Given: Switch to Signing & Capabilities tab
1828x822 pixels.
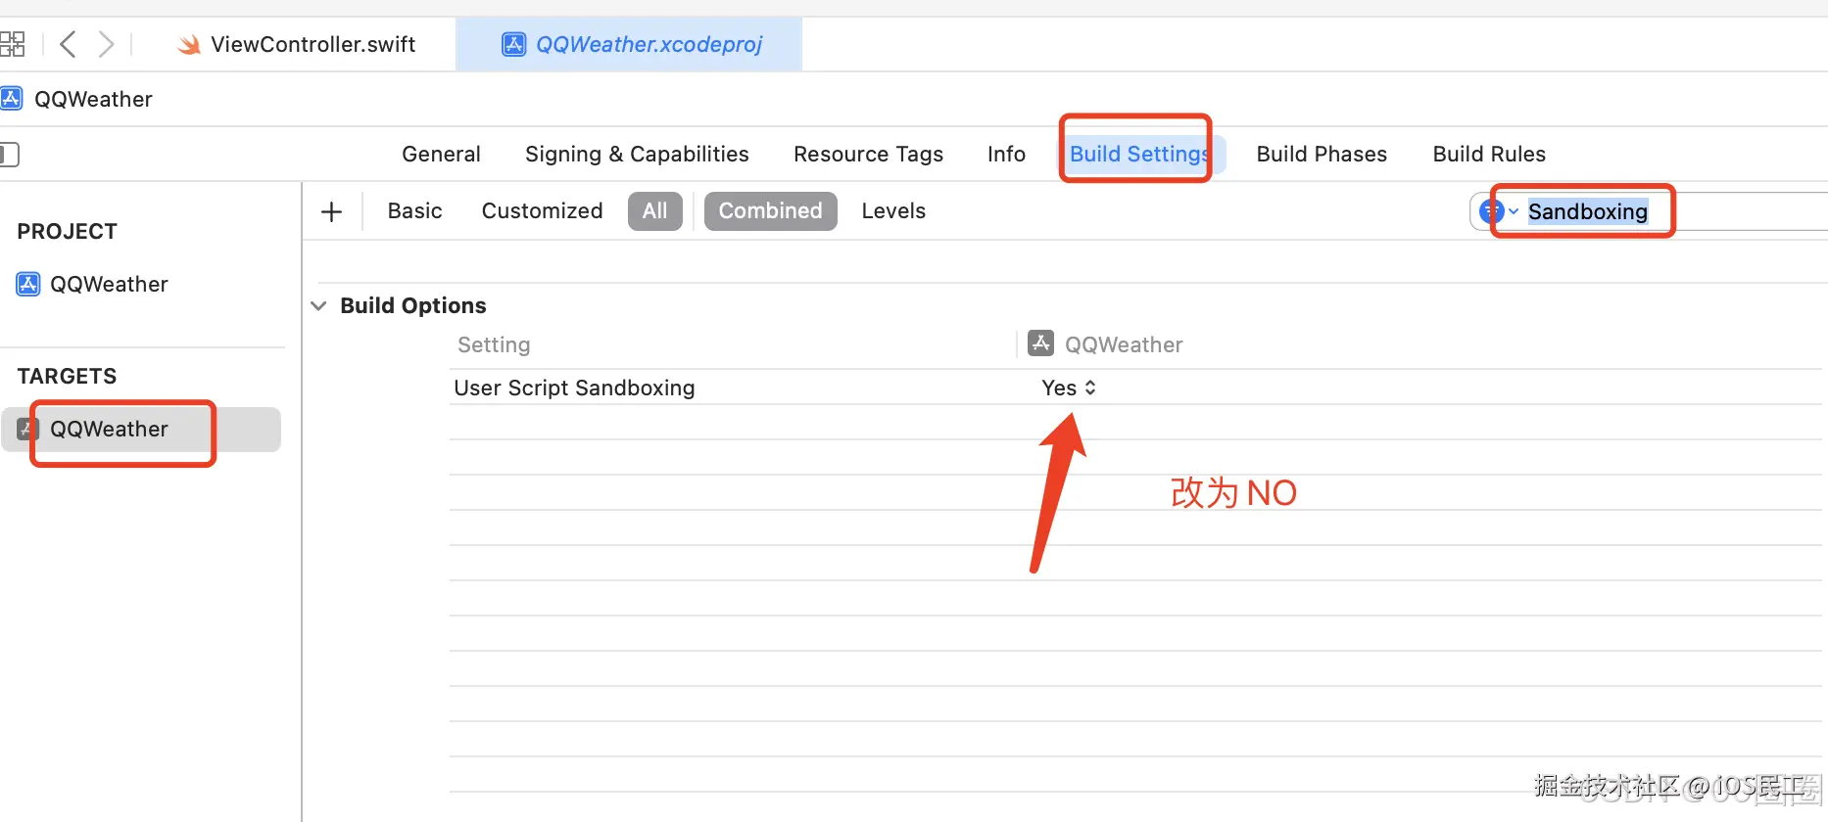Looking at the screenshot, I should coord(637,155).
